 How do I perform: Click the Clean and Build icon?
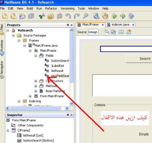click(x=105, y=16)
